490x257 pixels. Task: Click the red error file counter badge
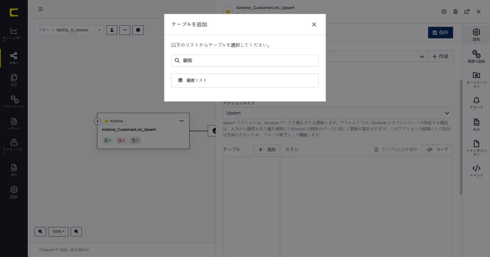pyautogui.click(x=121, y=141)
